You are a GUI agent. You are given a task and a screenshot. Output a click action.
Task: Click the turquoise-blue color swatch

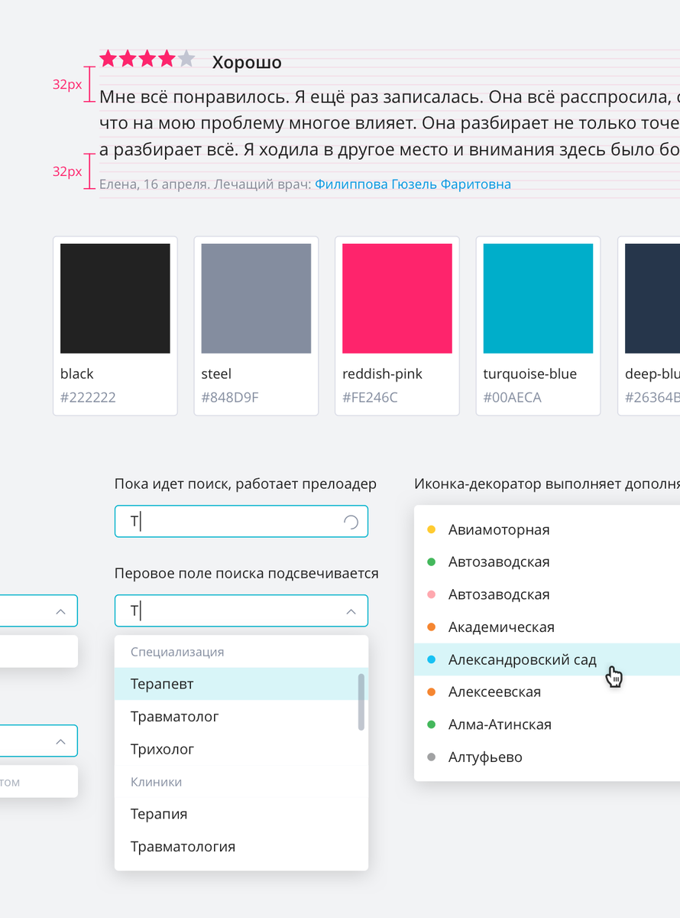point(538,298)
